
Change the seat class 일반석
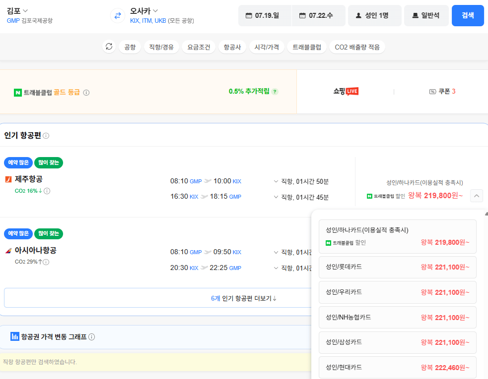426,15
